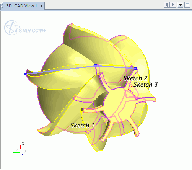Click the right blue spline endpoint handle
Screen dimensions: 192x170
point(135,68)
